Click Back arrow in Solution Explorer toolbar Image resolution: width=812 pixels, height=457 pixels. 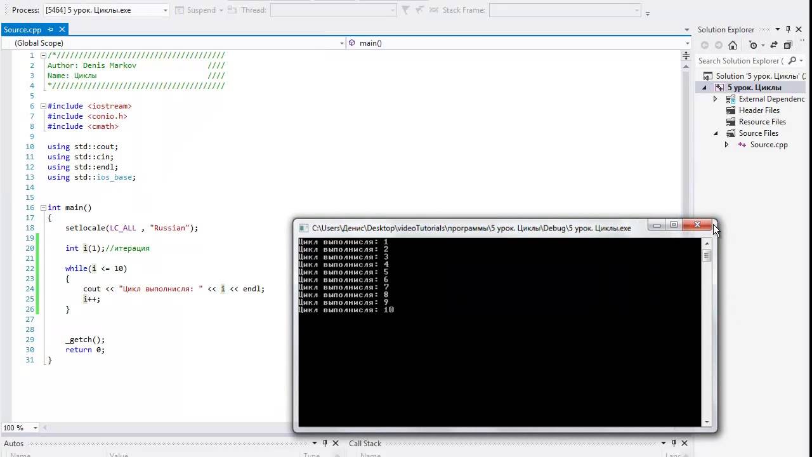coord(705,45)
